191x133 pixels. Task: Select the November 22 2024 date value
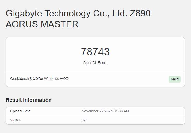pyautogui.click(x=97, y=111)
